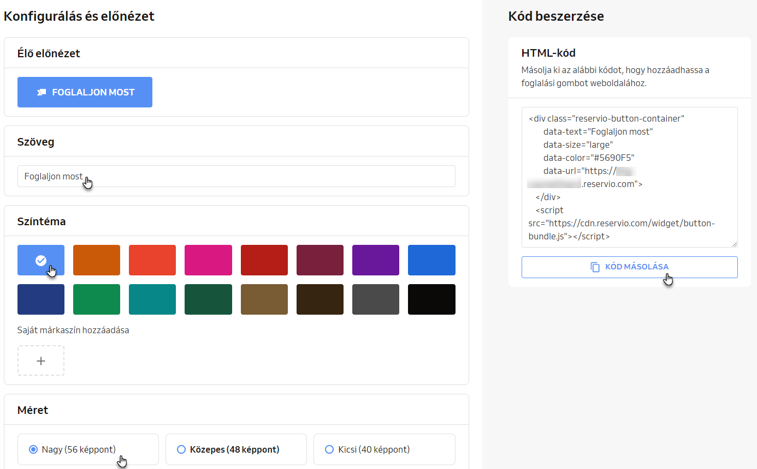Click the Méret section title

[x=33, y=410]
